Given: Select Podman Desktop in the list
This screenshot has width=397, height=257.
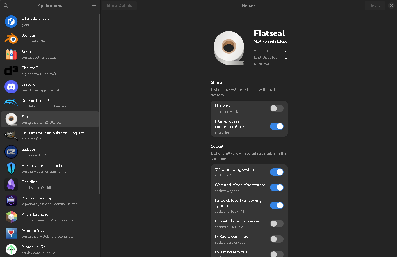Looking at the screenshot, I should pos(50,201).
